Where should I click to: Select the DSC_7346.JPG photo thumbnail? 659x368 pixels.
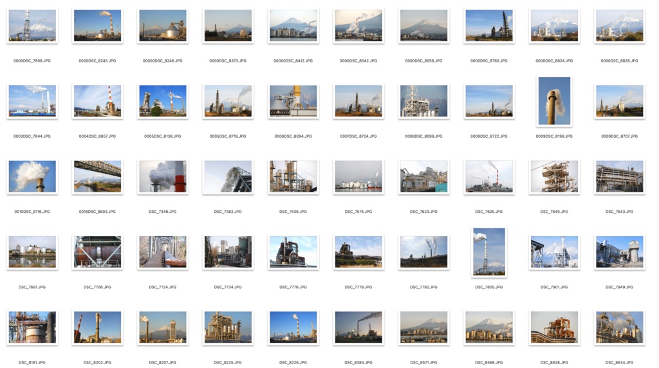[163, 176]
